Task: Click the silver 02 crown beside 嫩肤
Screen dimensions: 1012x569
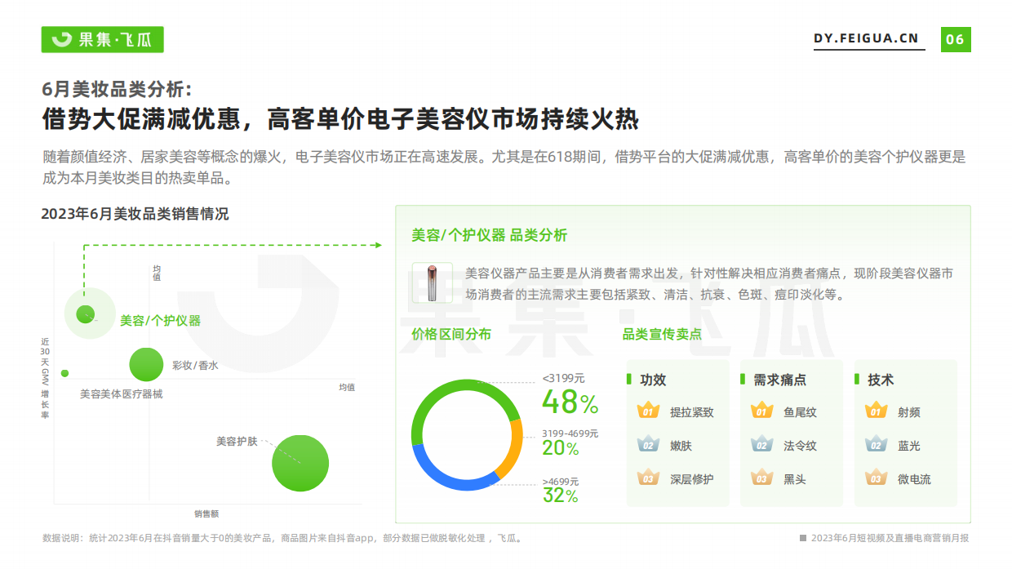Action: [648, 445]
